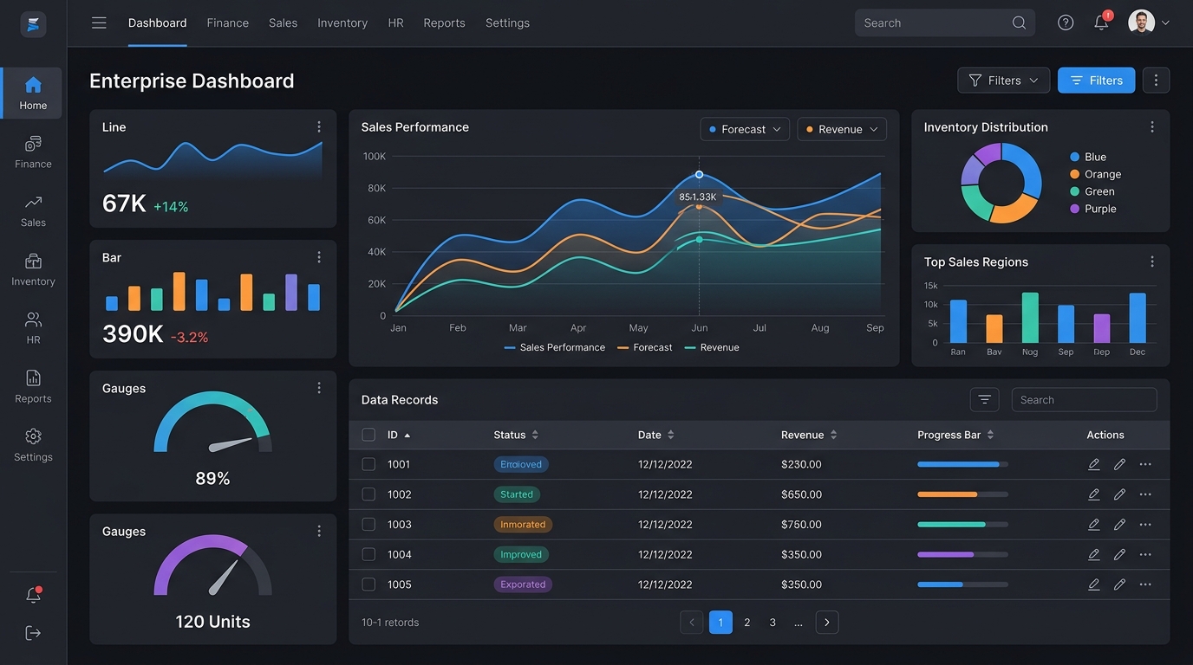
Task: Check the box for record 1004
Action: pos(368,554)
